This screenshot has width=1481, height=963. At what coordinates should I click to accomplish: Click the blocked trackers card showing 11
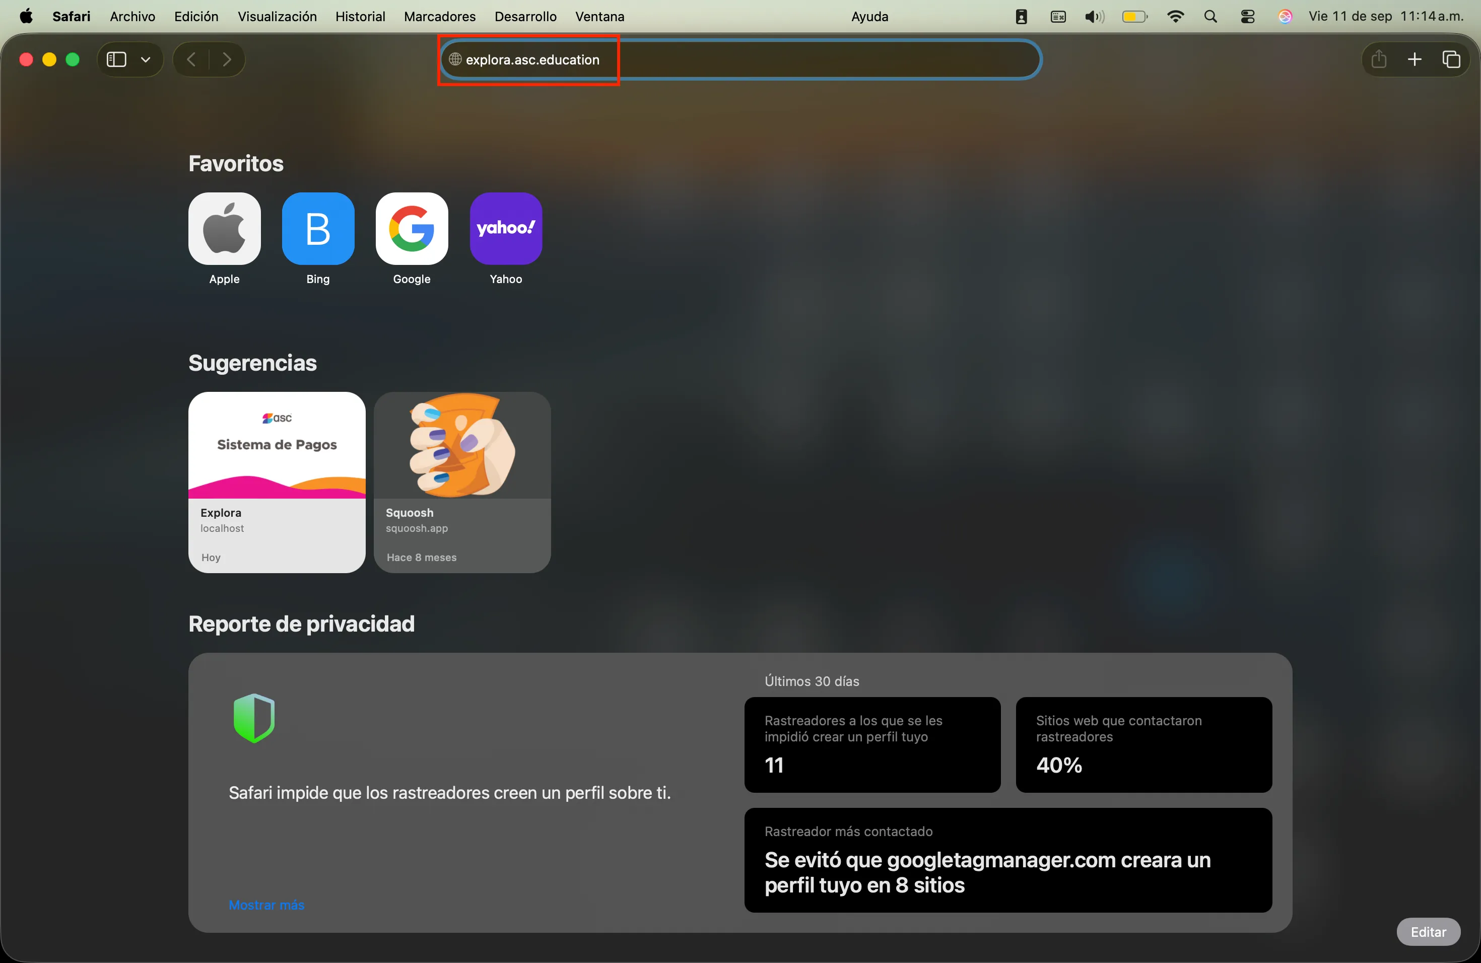(x=872, y=744)
